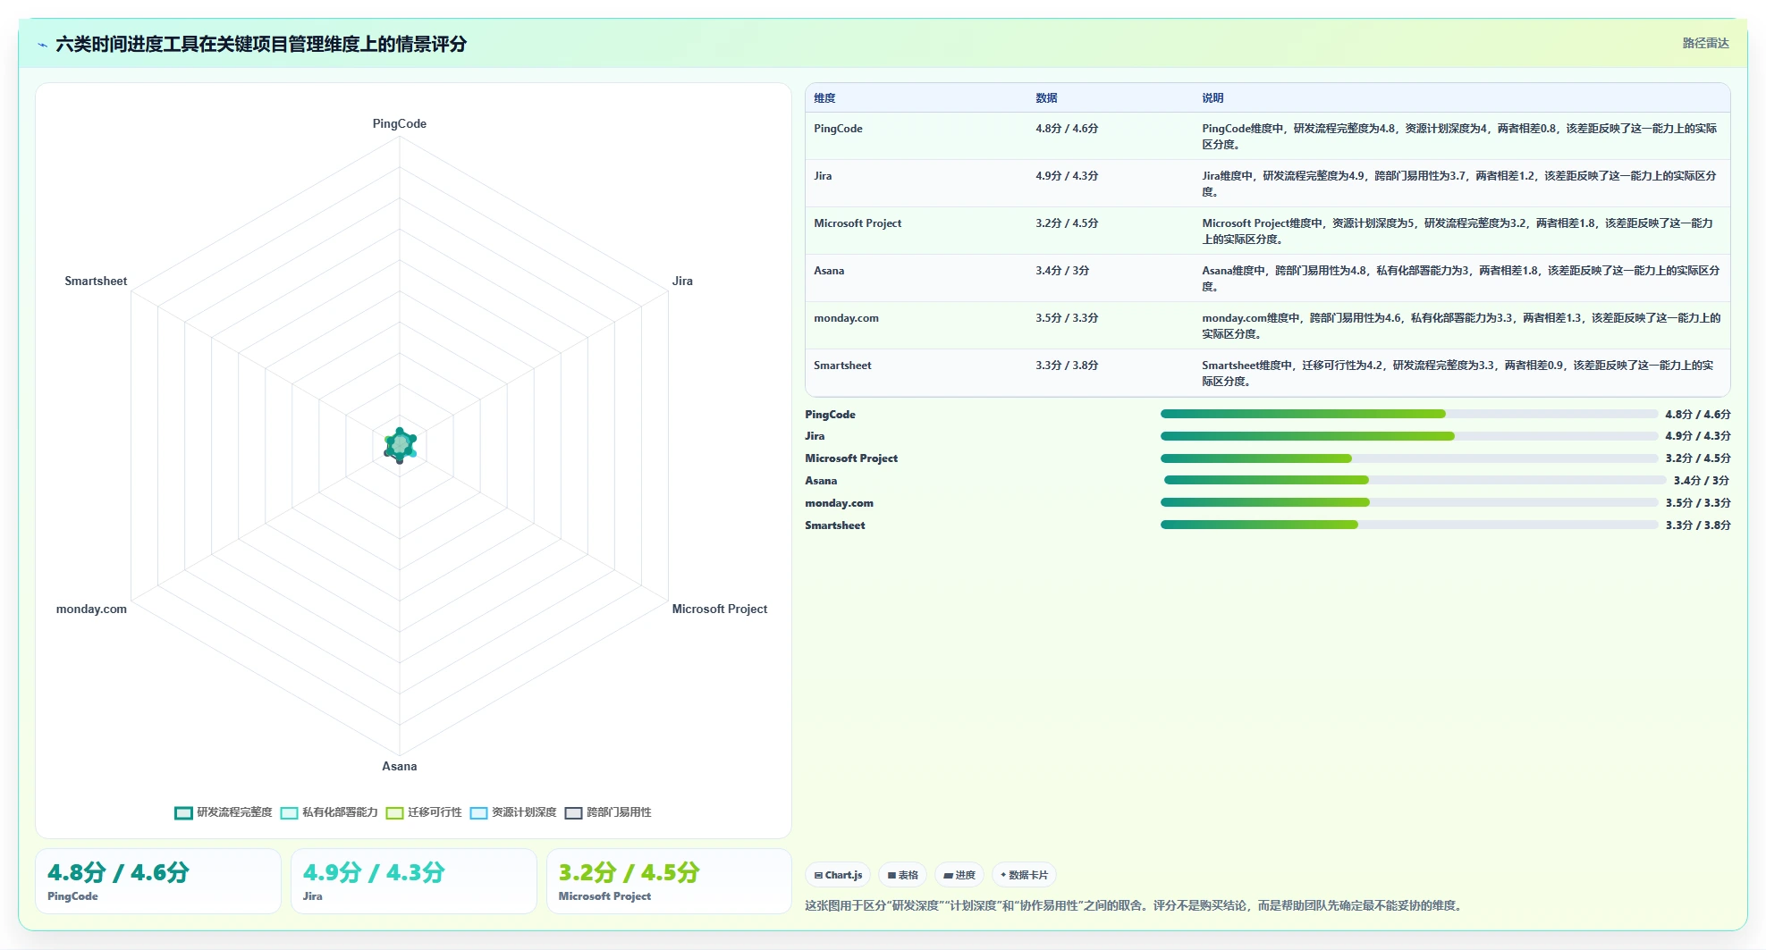This screenshot has width=1766, height=950.
Task: Click Microsoft Project radar axis label
Action: (x=720, y=609)
